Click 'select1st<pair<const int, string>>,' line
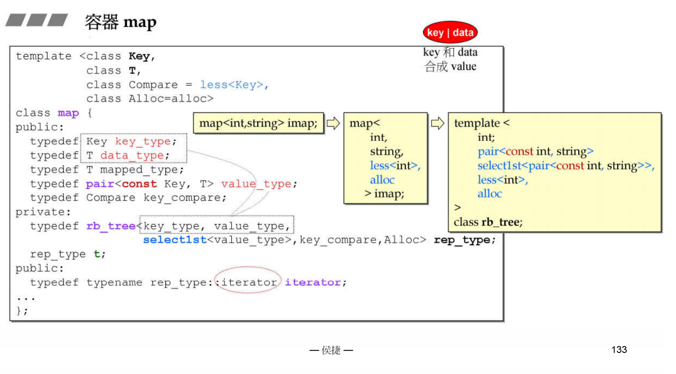 pos(566,166)
